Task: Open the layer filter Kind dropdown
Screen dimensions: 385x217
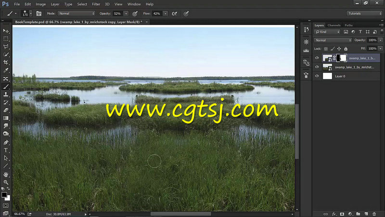Action: point(327,32)
